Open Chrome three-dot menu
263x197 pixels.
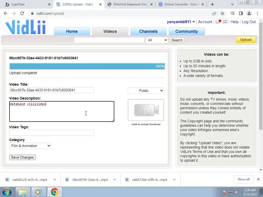tap(257, 13)
